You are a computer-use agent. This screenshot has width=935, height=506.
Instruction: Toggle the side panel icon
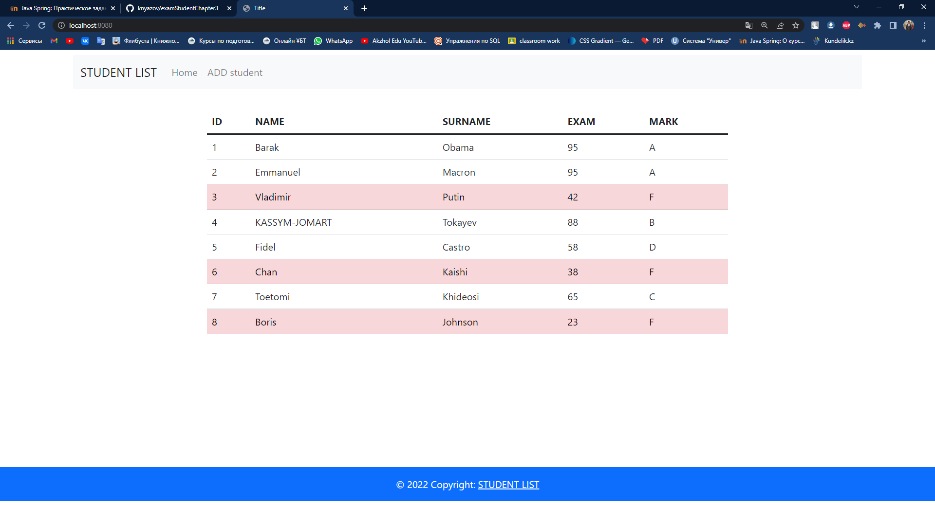click(x=893, y=25)
